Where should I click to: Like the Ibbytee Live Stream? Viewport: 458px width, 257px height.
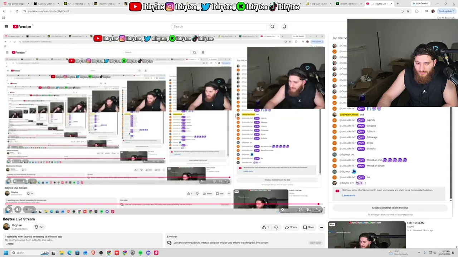(x=265, y=227)
